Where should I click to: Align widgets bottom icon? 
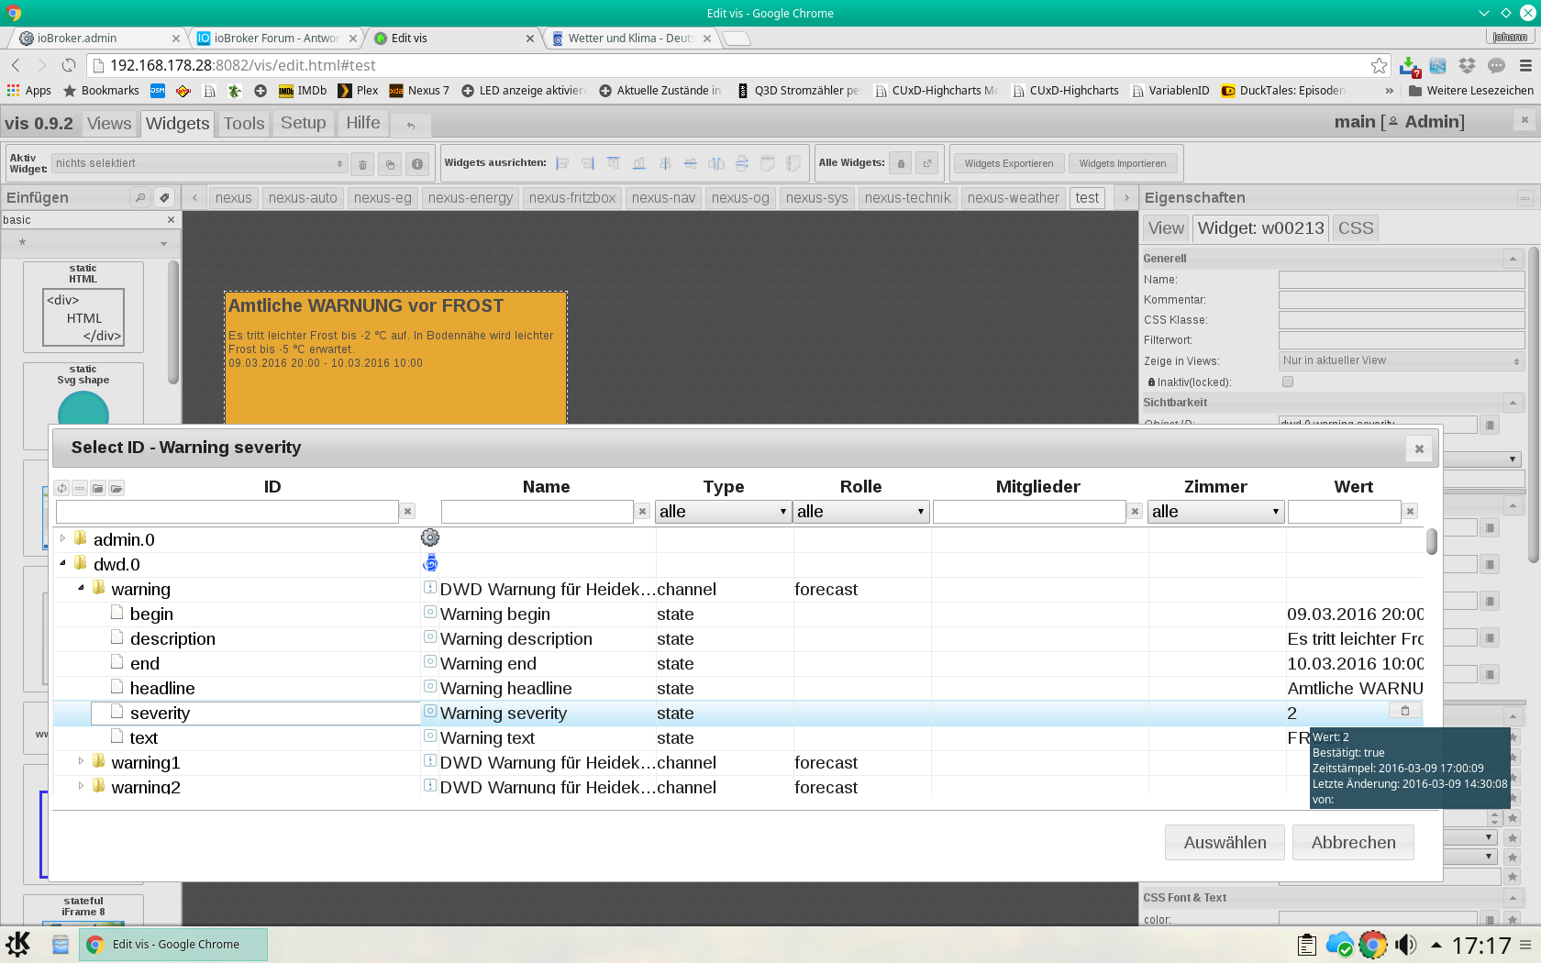(x=639, y=163)
